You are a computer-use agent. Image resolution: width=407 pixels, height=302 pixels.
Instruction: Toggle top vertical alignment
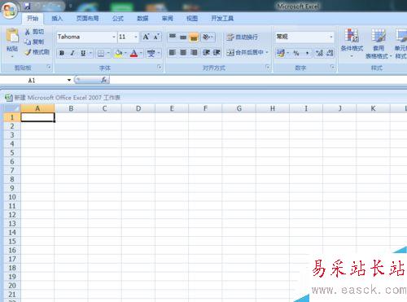(x=173, y=37)
